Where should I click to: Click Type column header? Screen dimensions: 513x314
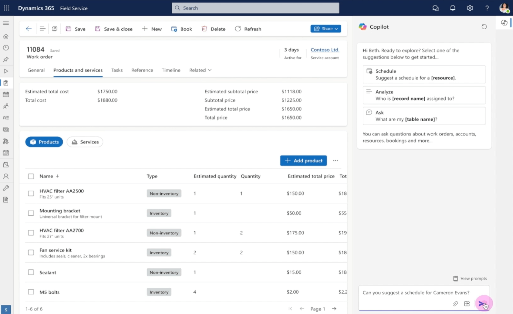(152, 176)
